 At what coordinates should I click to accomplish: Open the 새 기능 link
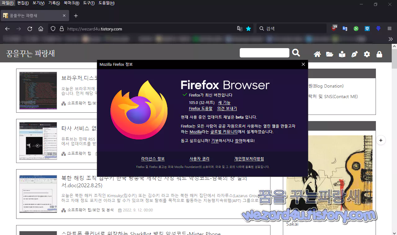click(x=224, y=102)
